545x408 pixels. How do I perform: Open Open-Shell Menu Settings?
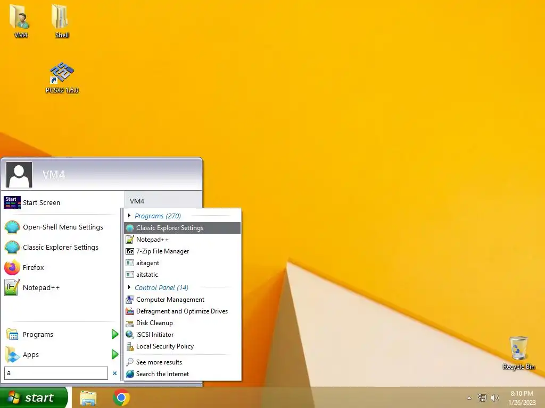point(62,227)
